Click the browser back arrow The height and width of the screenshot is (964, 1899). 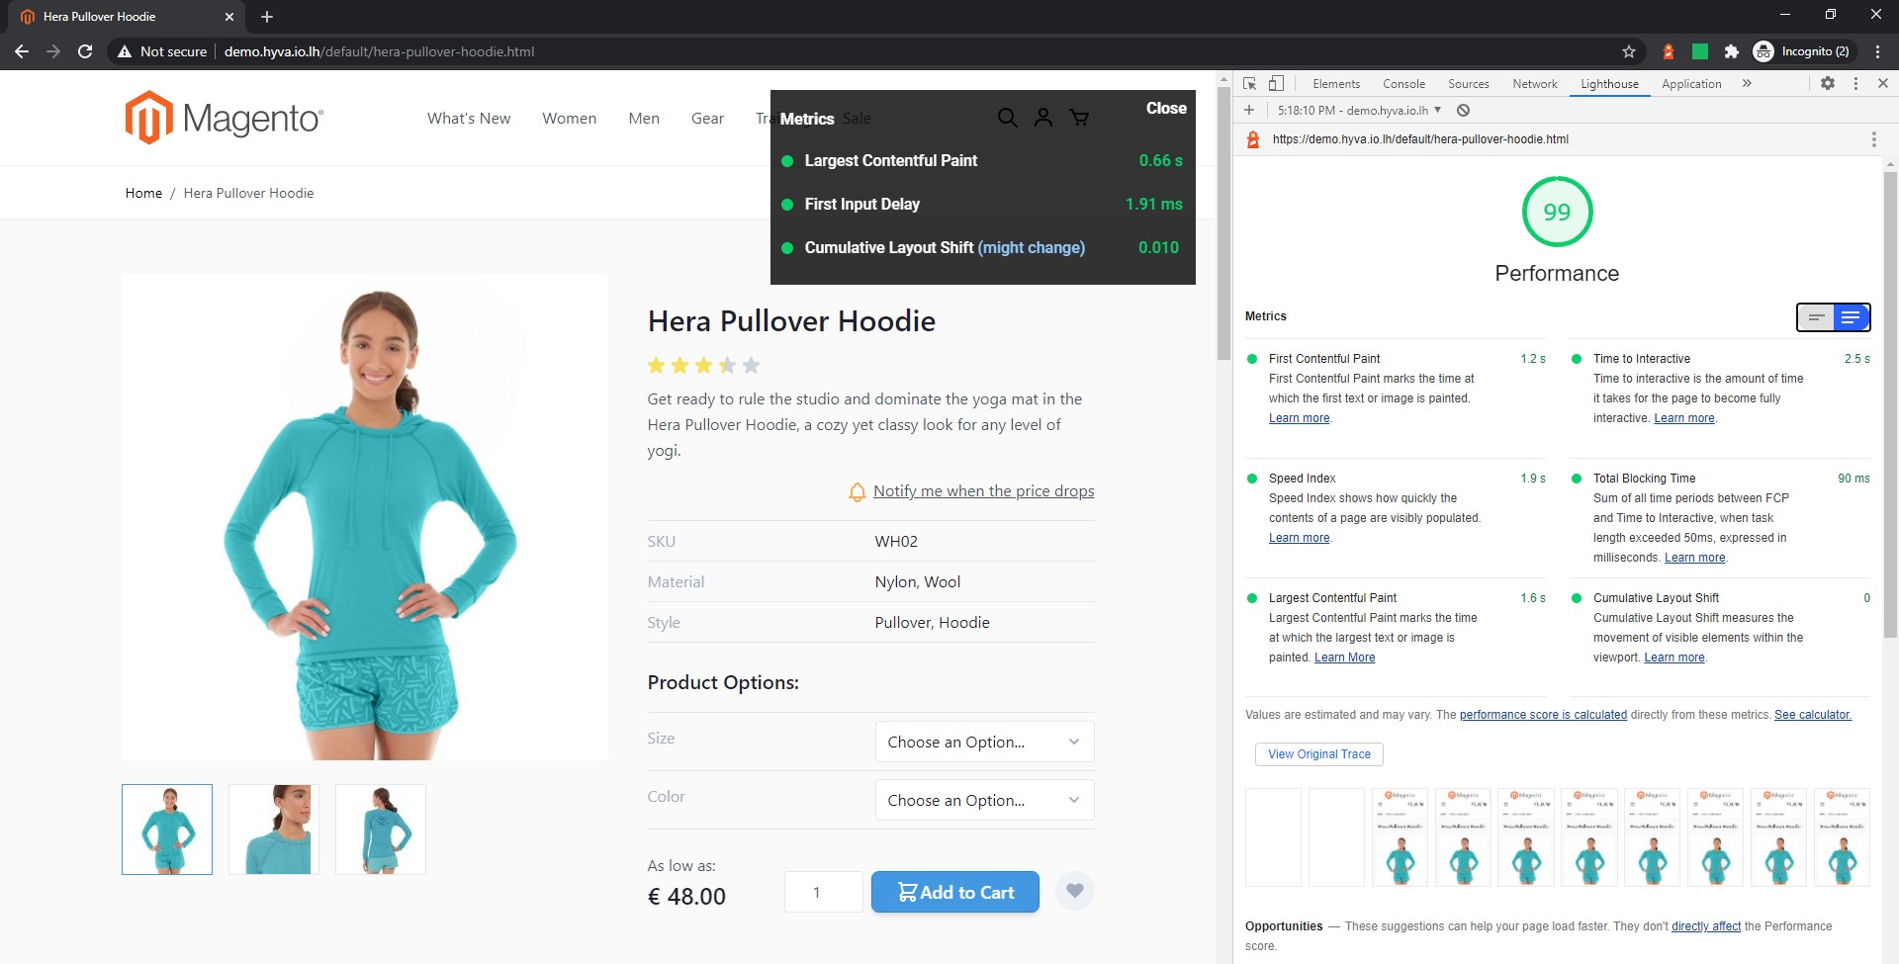pyautogui.click(x=22, y=51)
